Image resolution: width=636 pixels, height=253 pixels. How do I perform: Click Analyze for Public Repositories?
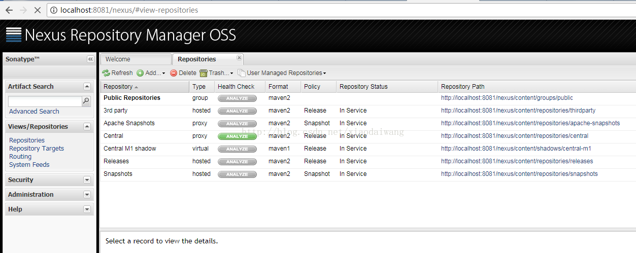[x=237, y=98]
